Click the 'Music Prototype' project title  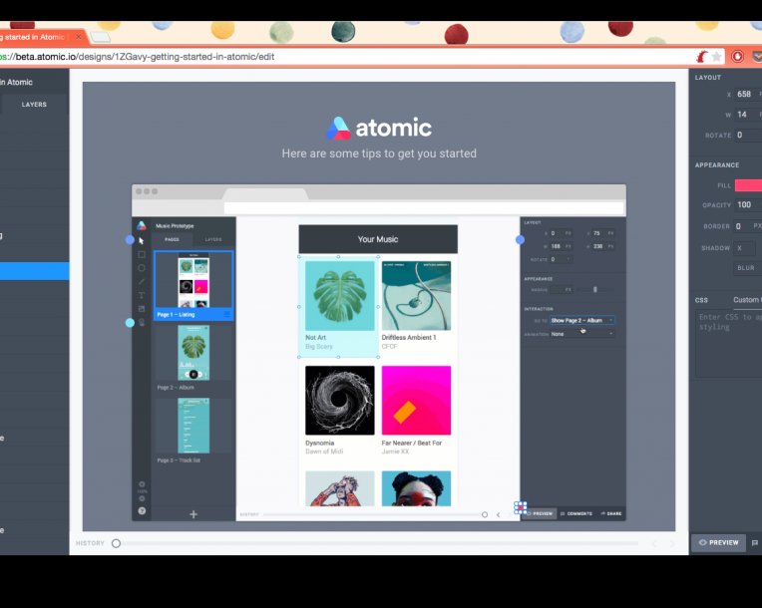(x=175, y=226)
